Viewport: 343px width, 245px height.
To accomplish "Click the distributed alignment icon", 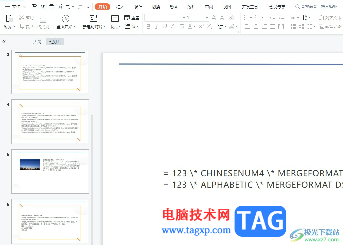I will [x=281, y=27].
